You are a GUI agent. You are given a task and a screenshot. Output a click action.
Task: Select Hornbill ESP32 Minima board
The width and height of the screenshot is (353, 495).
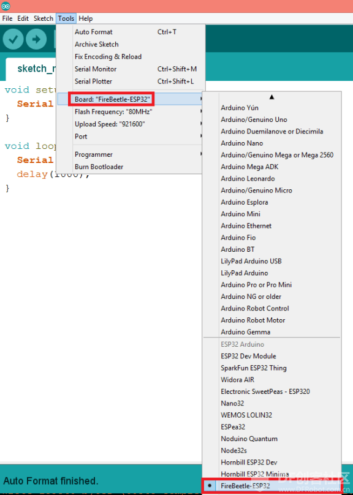point(271,474)
